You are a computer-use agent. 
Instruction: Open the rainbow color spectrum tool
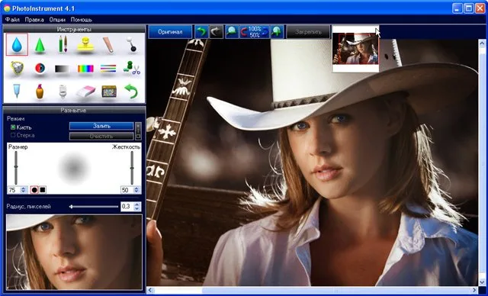[85, 69]
